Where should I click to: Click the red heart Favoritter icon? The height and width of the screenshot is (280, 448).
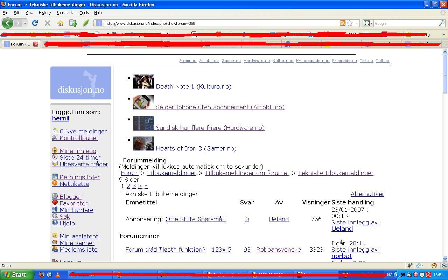coord(55,203)
